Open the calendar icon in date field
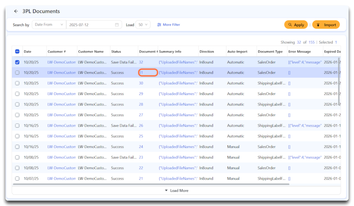 117,25
